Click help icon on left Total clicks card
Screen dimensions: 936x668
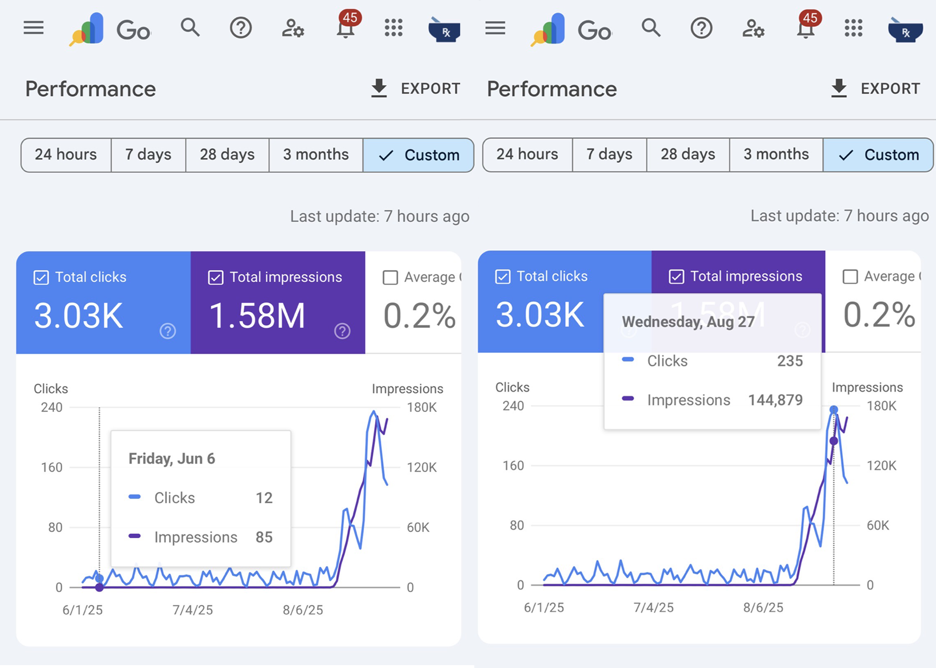click(x=168, y=331)
